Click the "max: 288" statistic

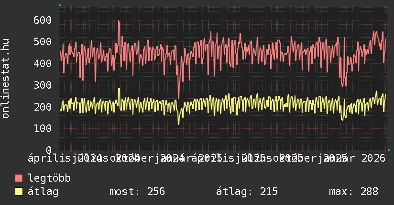point(353,192)
